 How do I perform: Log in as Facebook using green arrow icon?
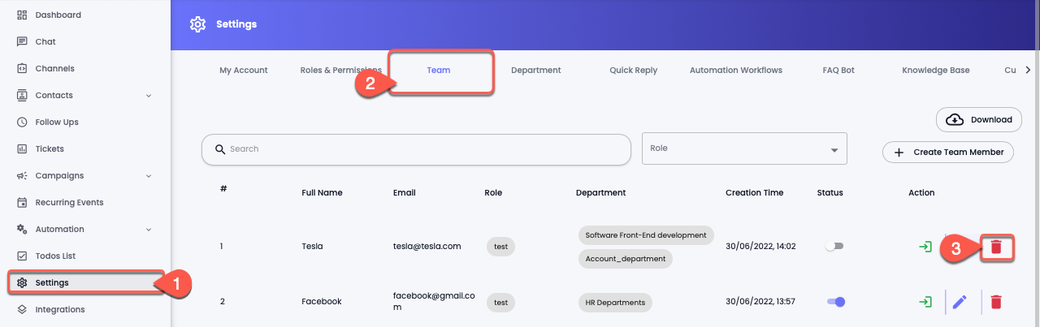click(x=925, y=302)
